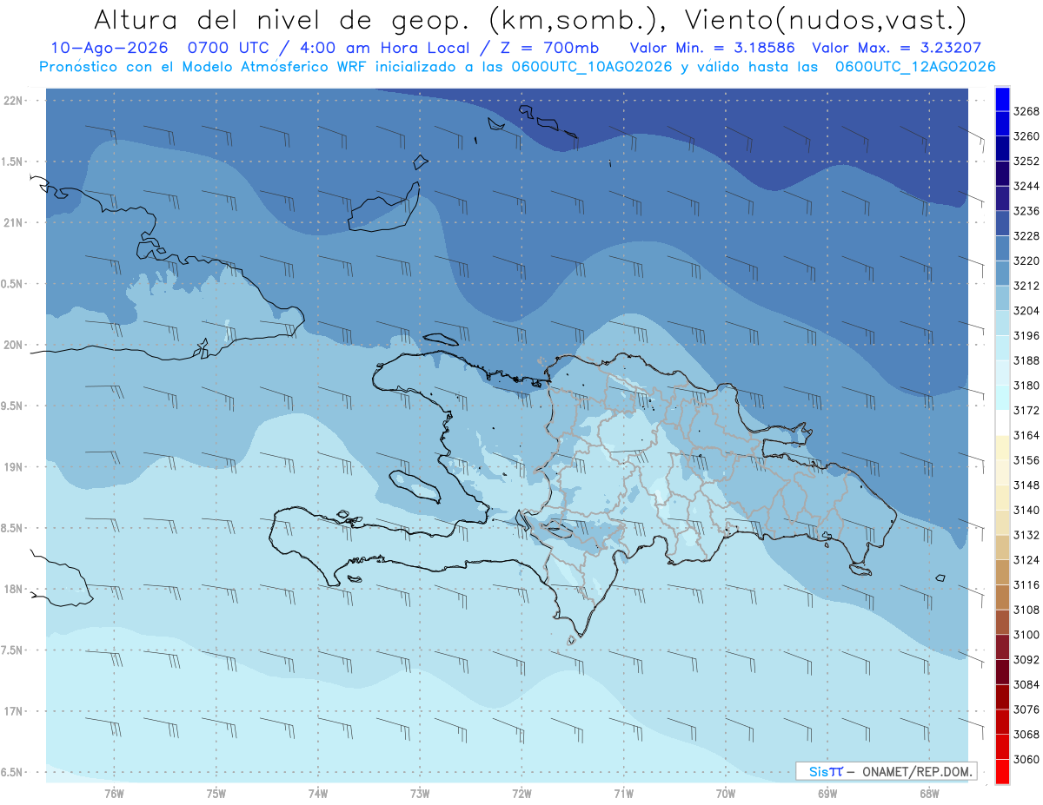
Task: Click the 17N latitude axis label
Action: pyautogui.click(x=14, y=711)
